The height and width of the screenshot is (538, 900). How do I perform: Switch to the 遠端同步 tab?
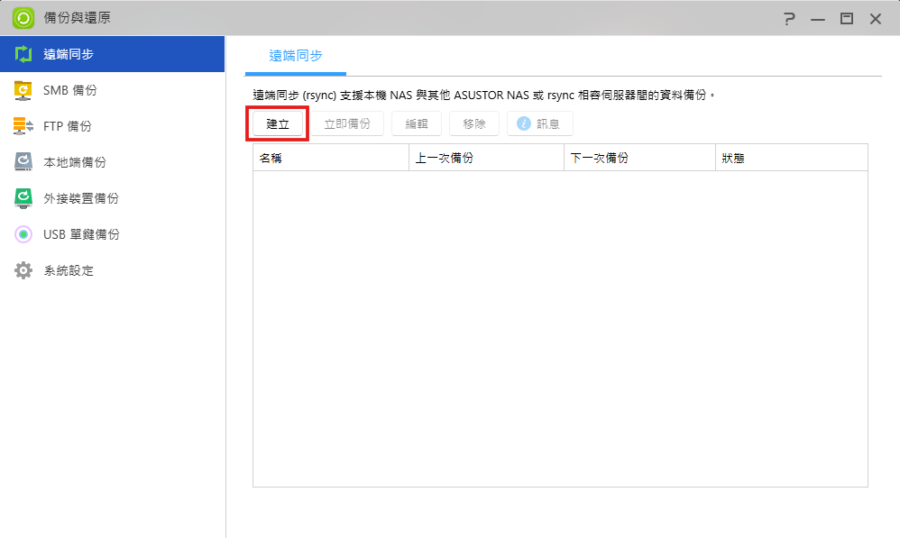pyautogui.click(x=296, y=56)
